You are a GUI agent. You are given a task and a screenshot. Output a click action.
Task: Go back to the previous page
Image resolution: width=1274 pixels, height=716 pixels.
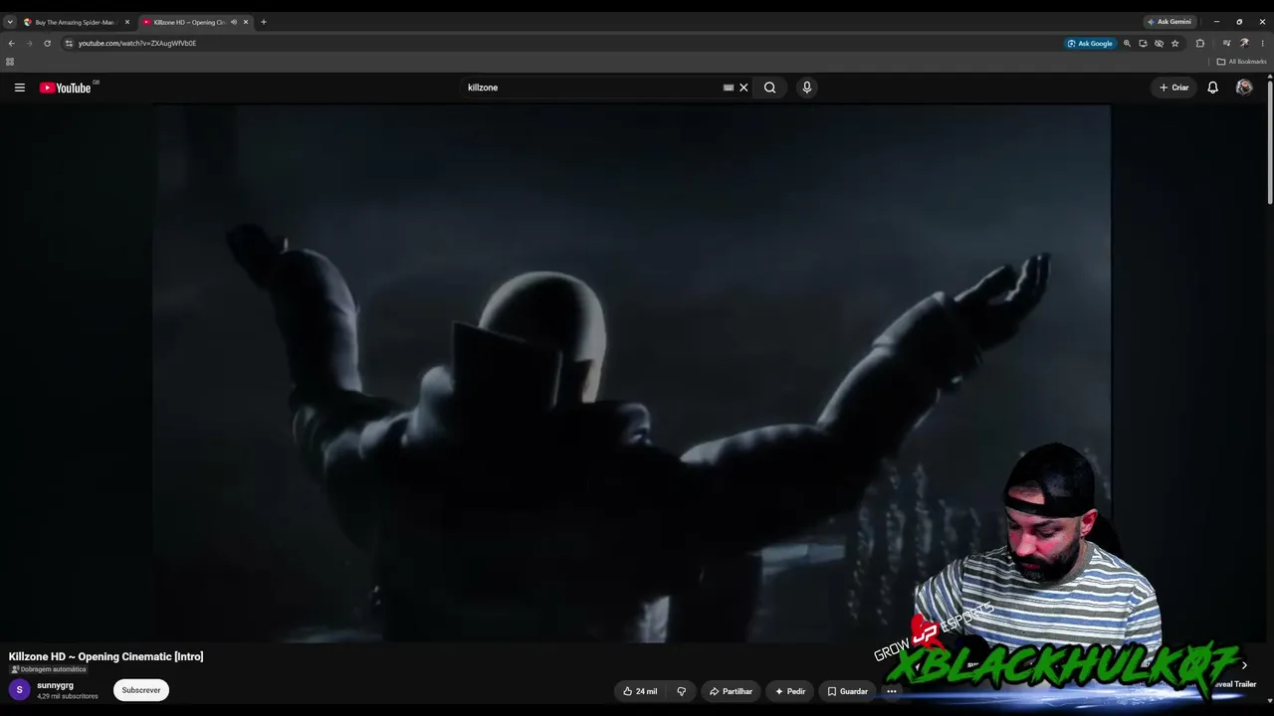coord(11,44)
